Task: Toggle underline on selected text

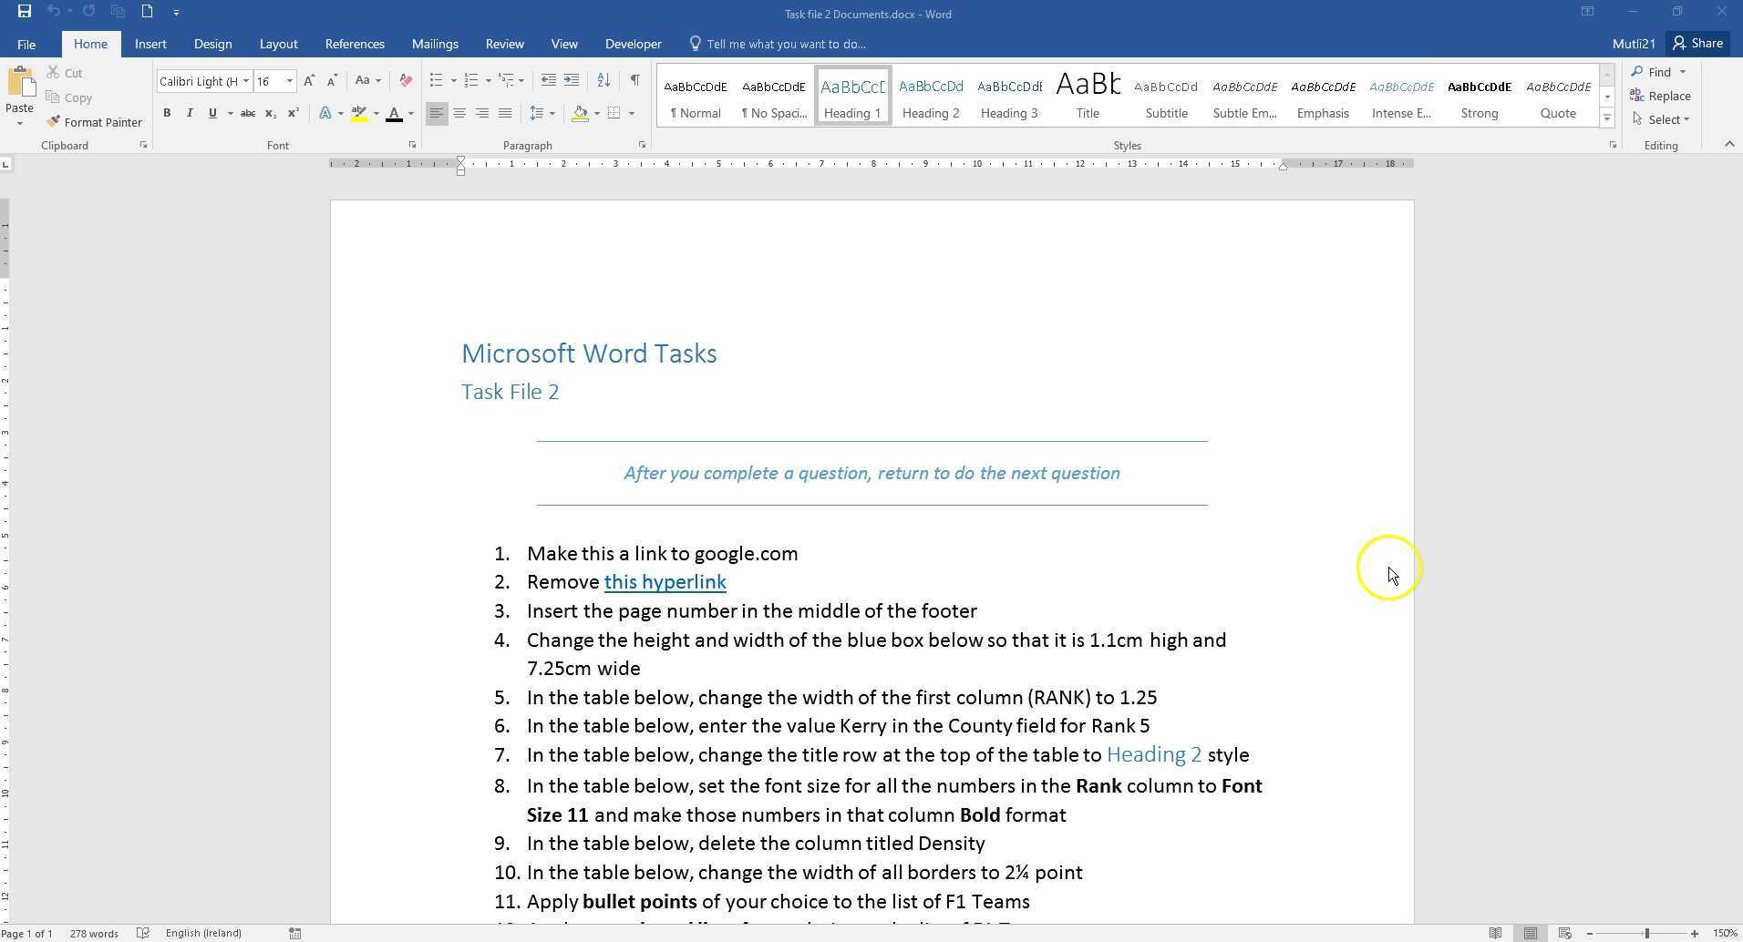Action: tap(211, 113)
